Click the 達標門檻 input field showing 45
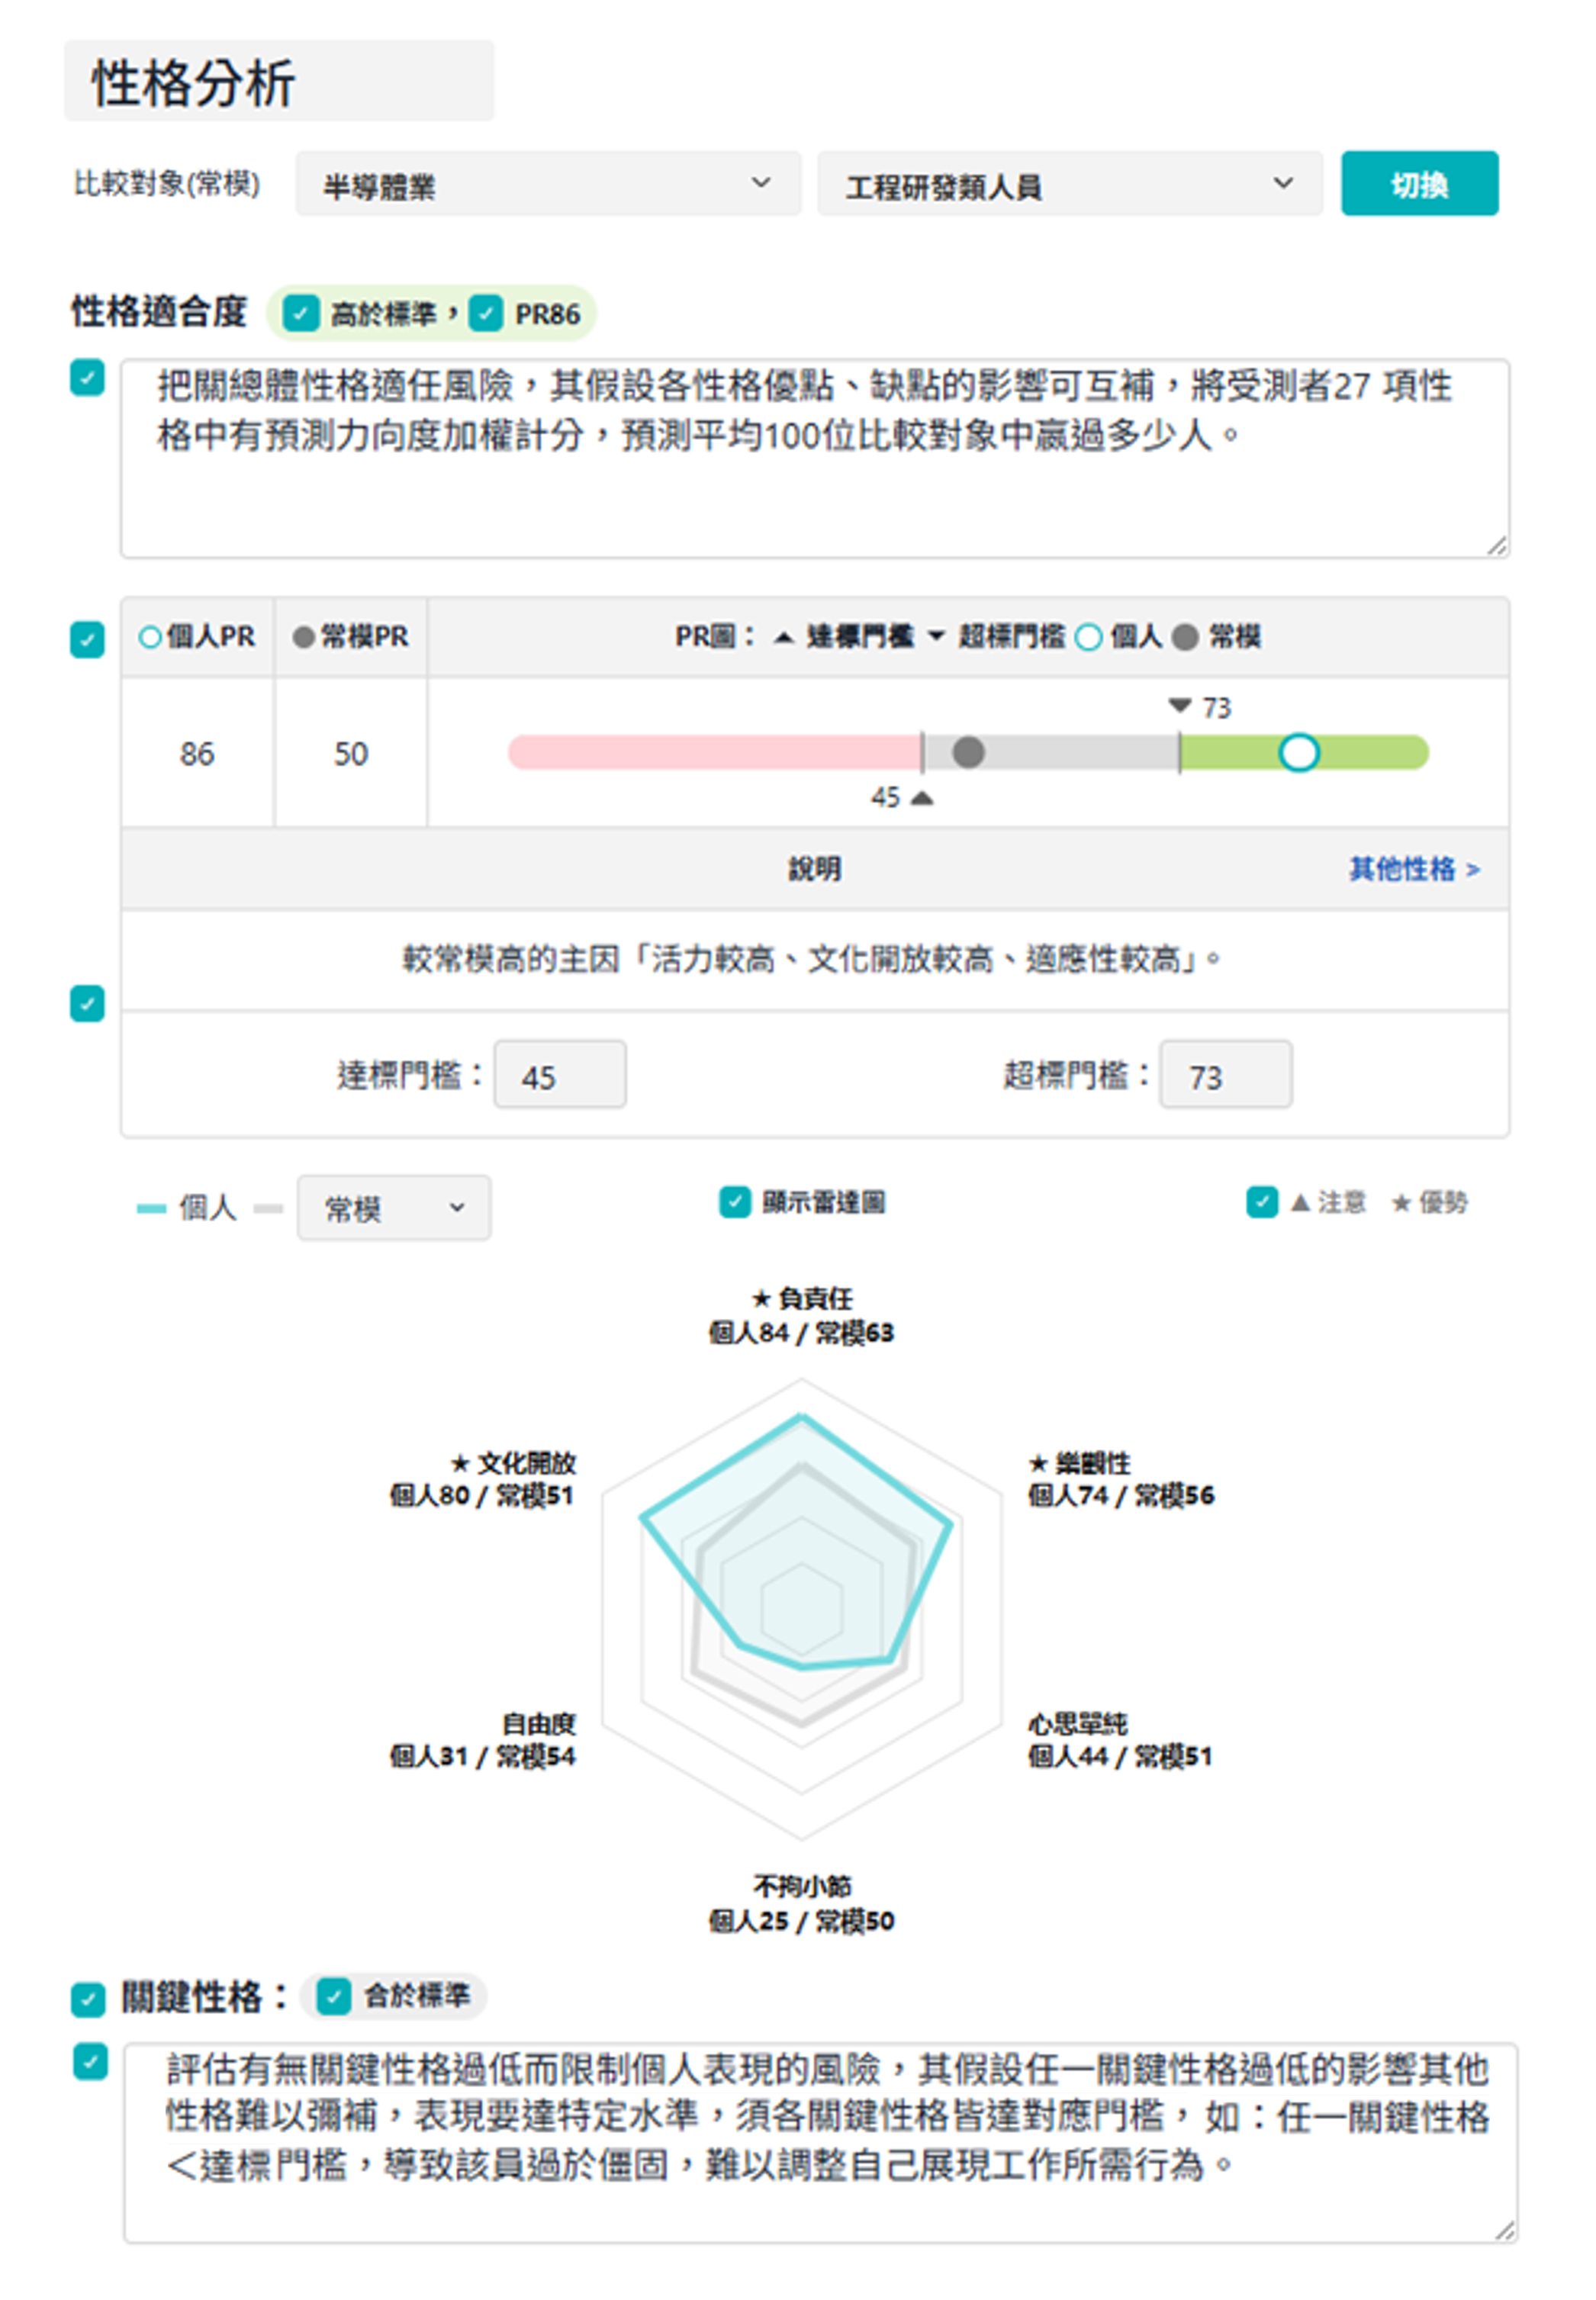 (x=560, y=1075)
